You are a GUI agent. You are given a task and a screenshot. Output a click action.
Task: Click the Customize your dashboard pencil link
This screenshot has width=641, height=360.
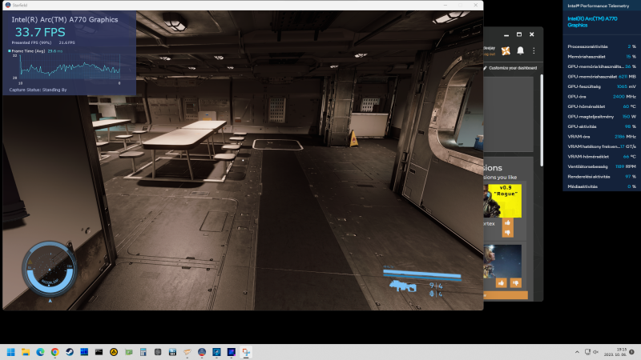(510, 68)
